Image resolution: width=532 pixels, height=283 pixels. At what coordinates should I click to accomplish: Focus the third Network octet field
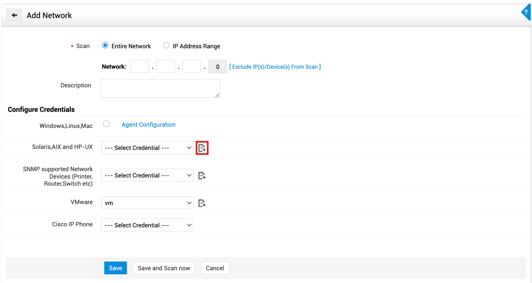tap(192, 67)
